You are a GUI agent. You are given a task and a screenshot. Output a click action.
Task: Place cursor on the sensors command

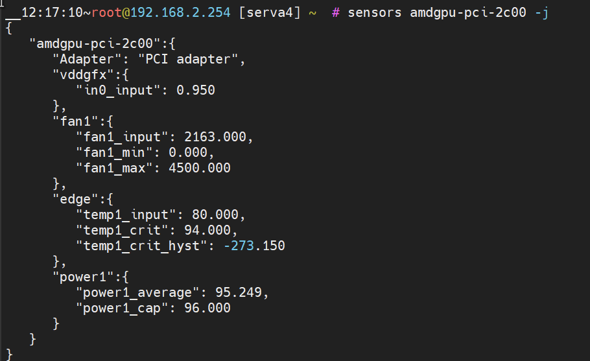374,12
